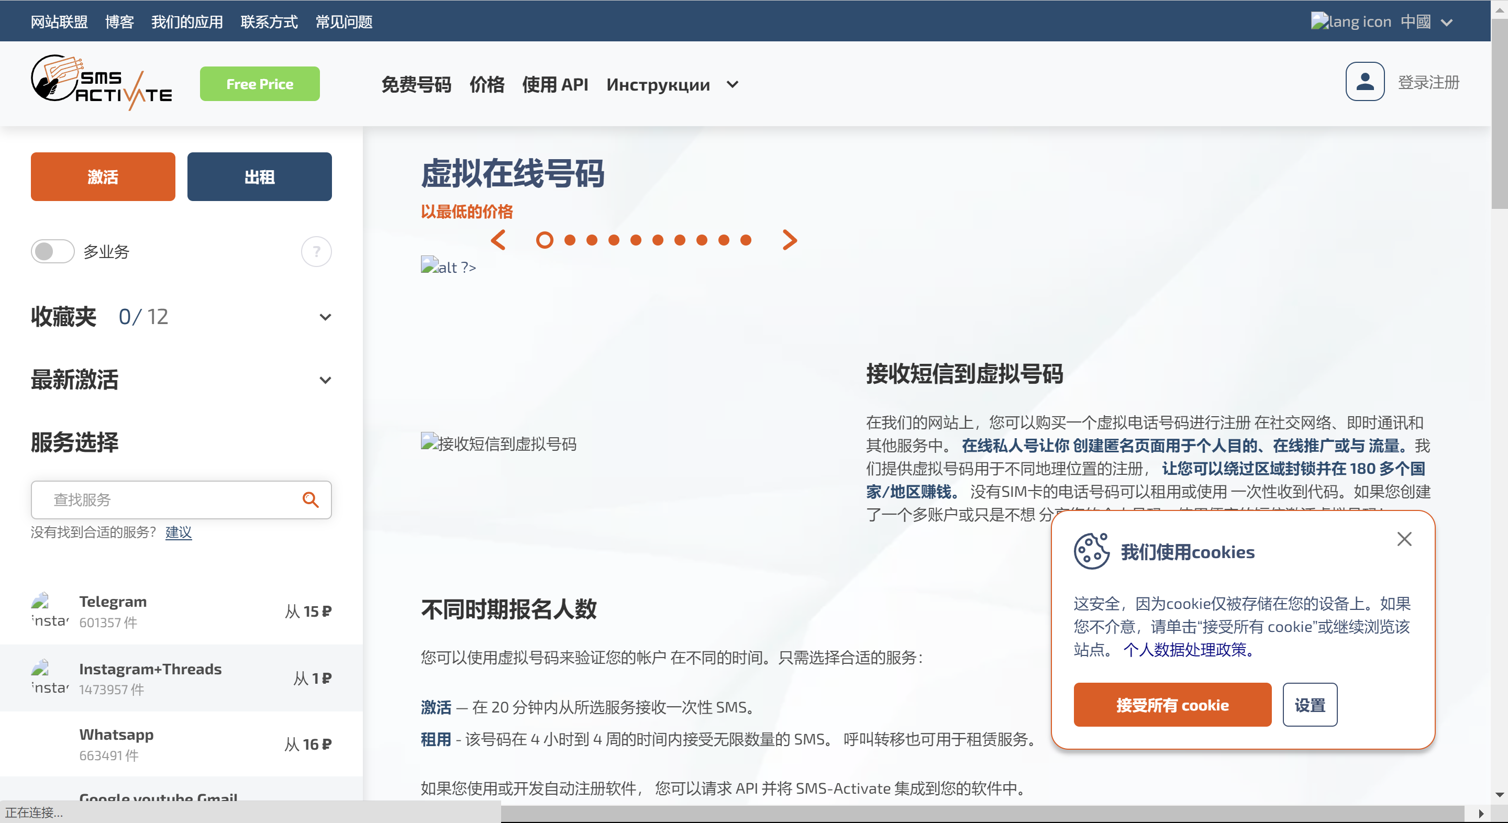Click the 0/ 12 favorites counter
The image size is (1508, 823).
pyautogui.click(x=143, y=317)
